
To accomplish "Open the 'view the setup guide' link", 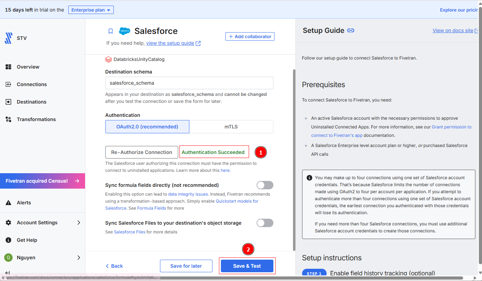I will click(170, 43).
